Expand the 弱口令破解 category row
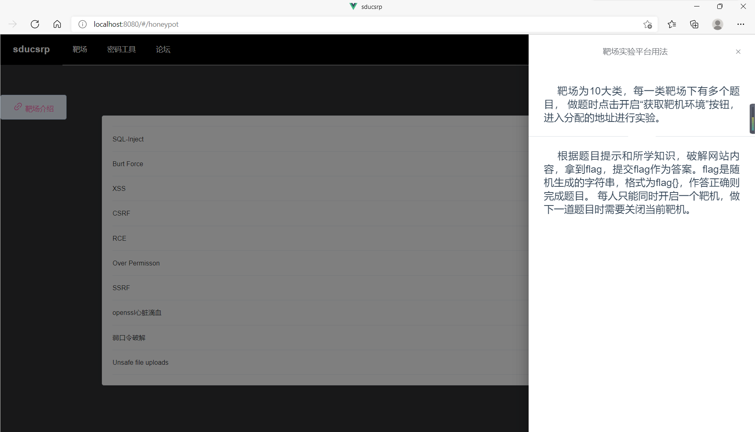This screenshot has height=432, width=755. click(x=320, y=338)
